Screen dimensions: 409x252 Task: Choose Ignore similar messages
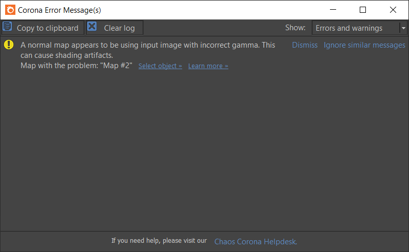click(x=364, y=45)
